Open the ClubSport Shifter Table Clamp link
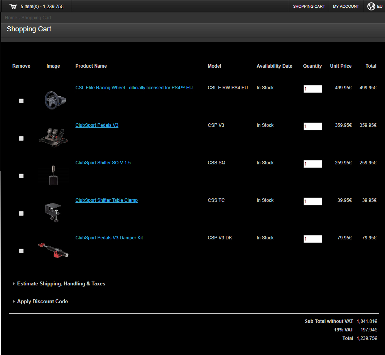 tap(106, 200)
